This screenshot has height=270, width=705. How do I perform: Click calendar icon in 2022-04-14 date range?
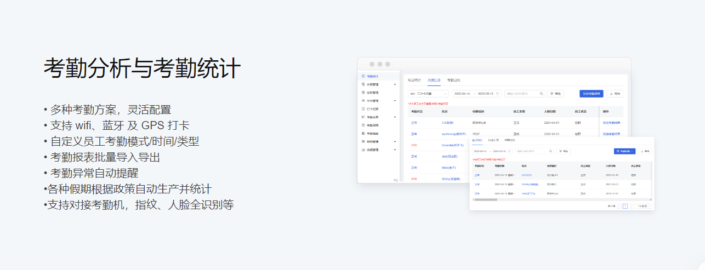click(x=497, y=94)
